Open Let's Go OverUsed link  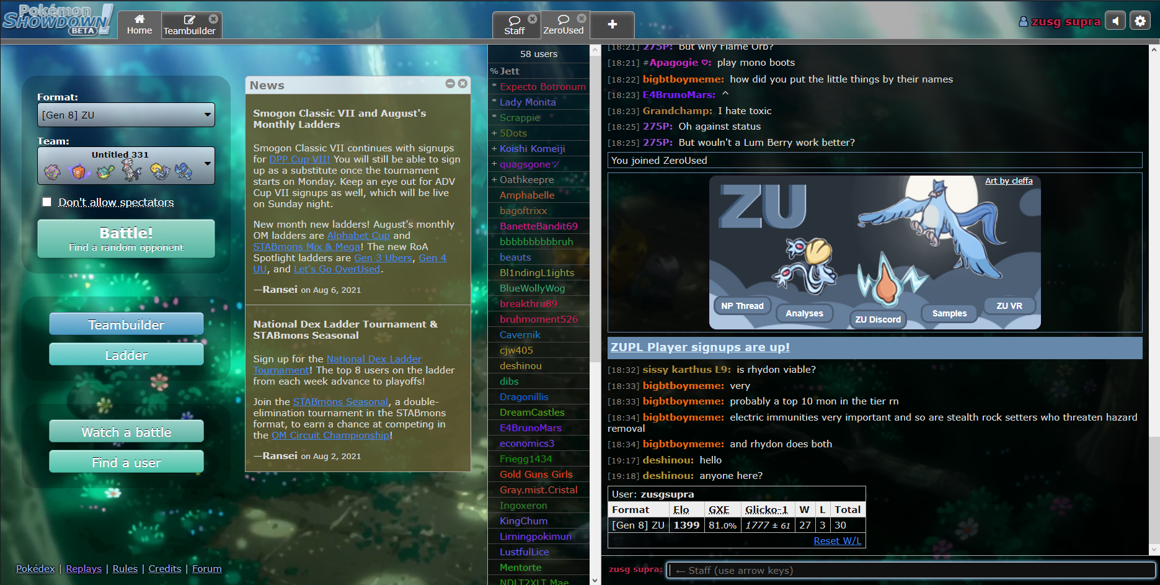click(337, 269)
